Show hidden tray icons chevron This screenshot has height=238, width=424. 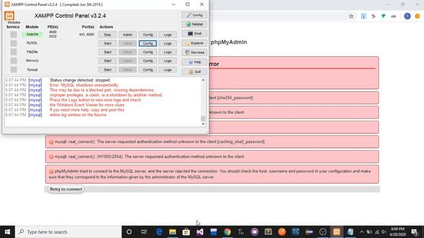coord(362,232)
